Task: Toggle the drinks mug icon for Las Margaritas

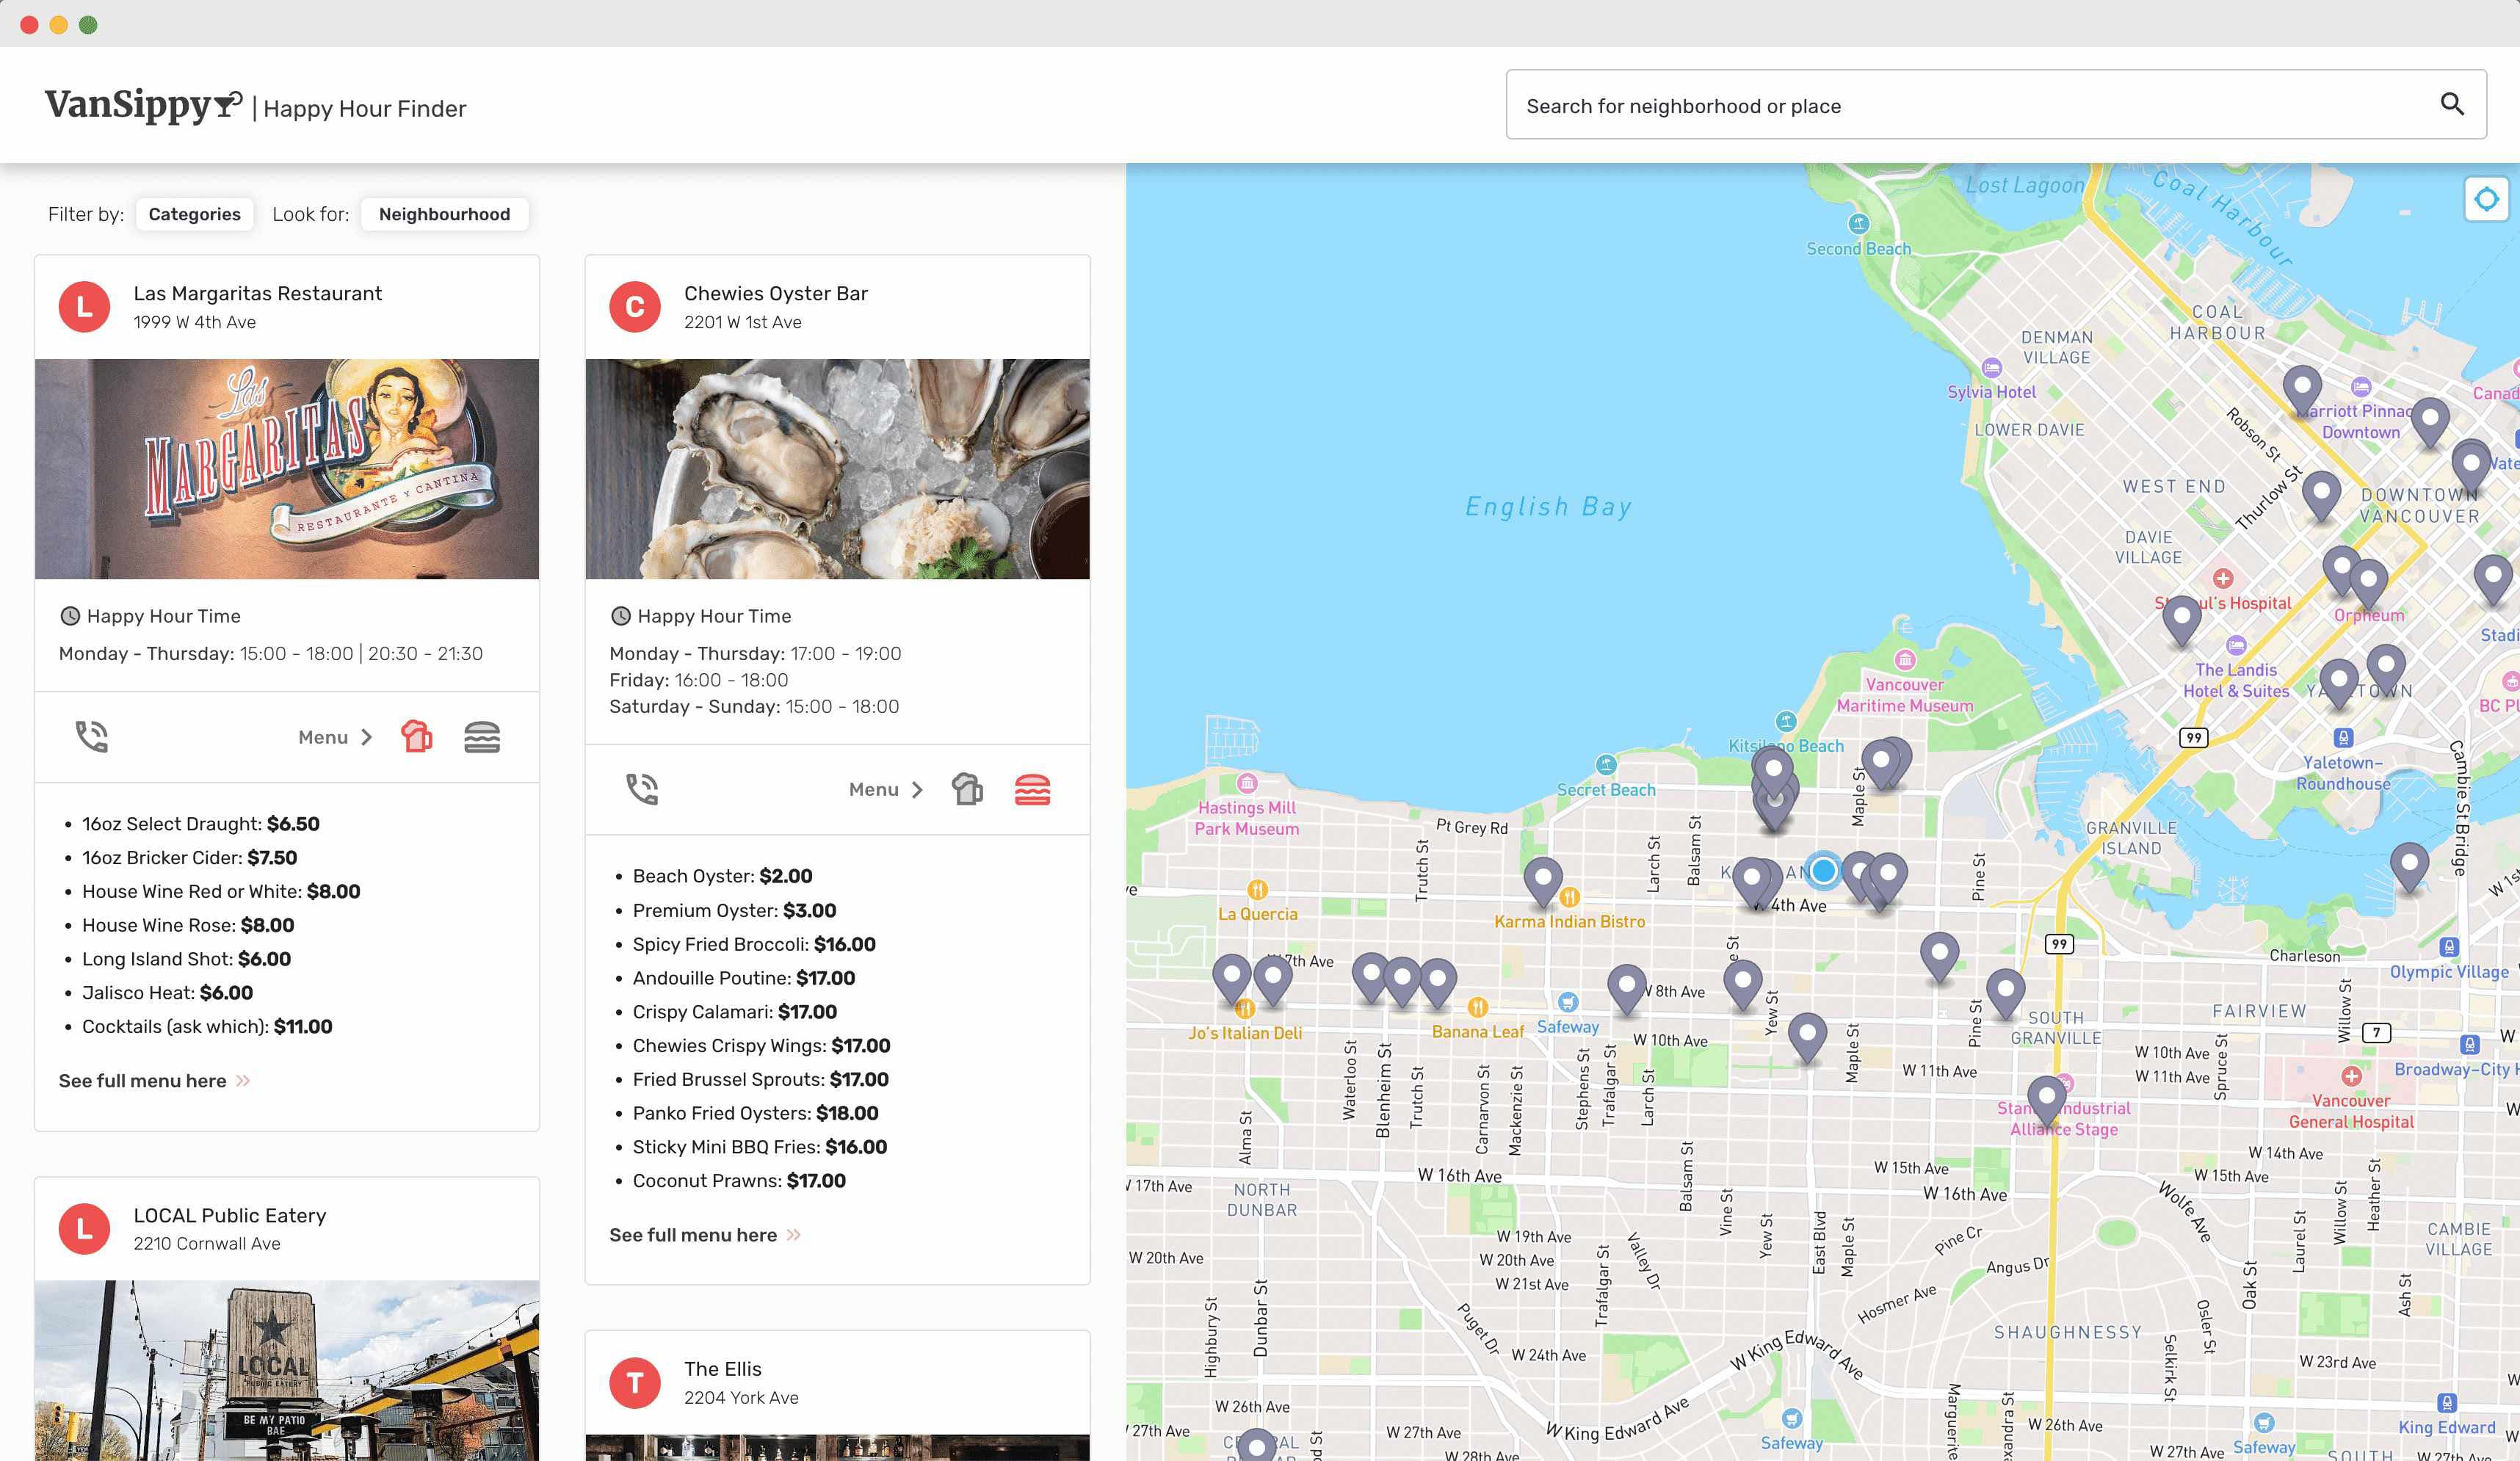Action: click(x=417, y=737)
